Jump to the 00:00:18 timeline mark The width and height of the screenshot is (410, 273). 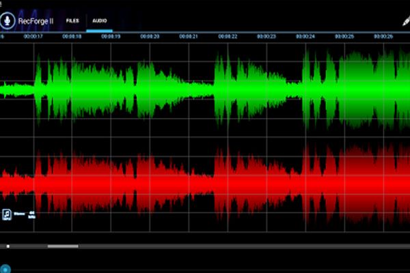[x=71, y=36]
